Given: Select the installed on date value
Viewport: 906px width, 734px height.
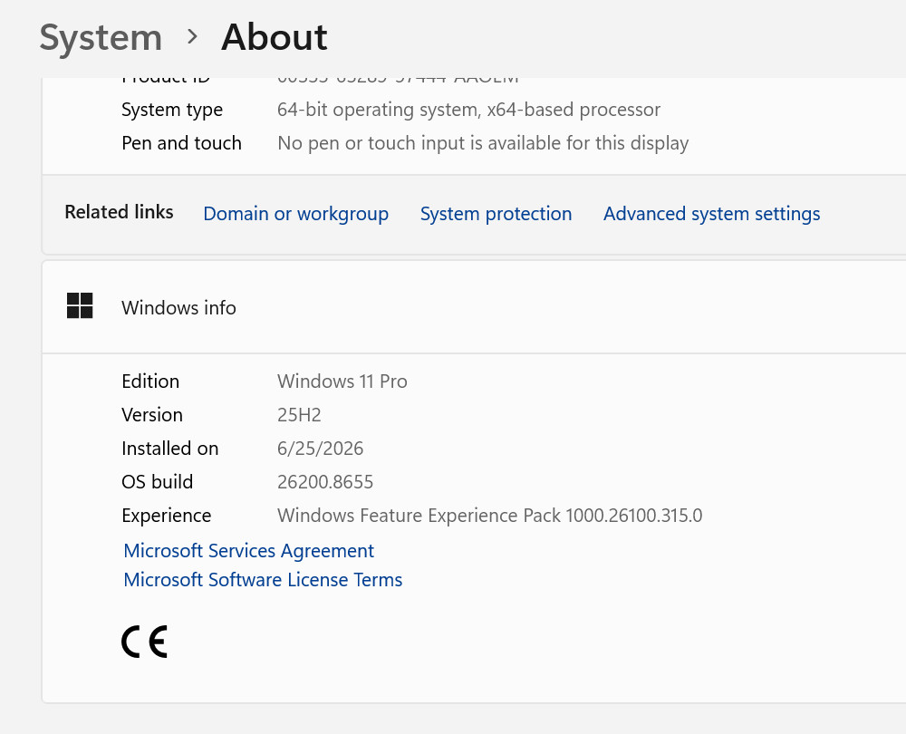Looking at the screenshot, I should 320,449.
